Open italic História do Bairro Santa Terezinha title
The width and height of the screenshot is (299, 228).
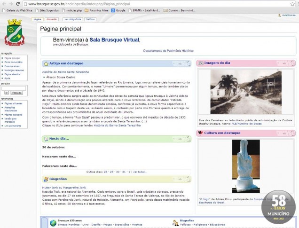65,72
